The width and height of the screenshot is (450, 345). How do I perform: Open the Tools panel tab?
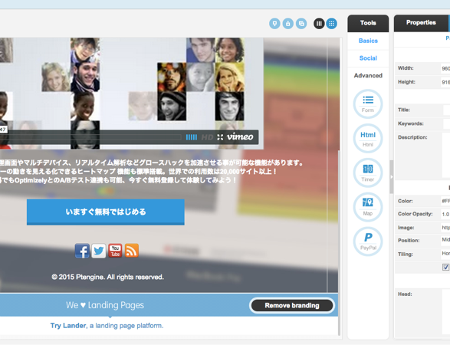point(368,23)
